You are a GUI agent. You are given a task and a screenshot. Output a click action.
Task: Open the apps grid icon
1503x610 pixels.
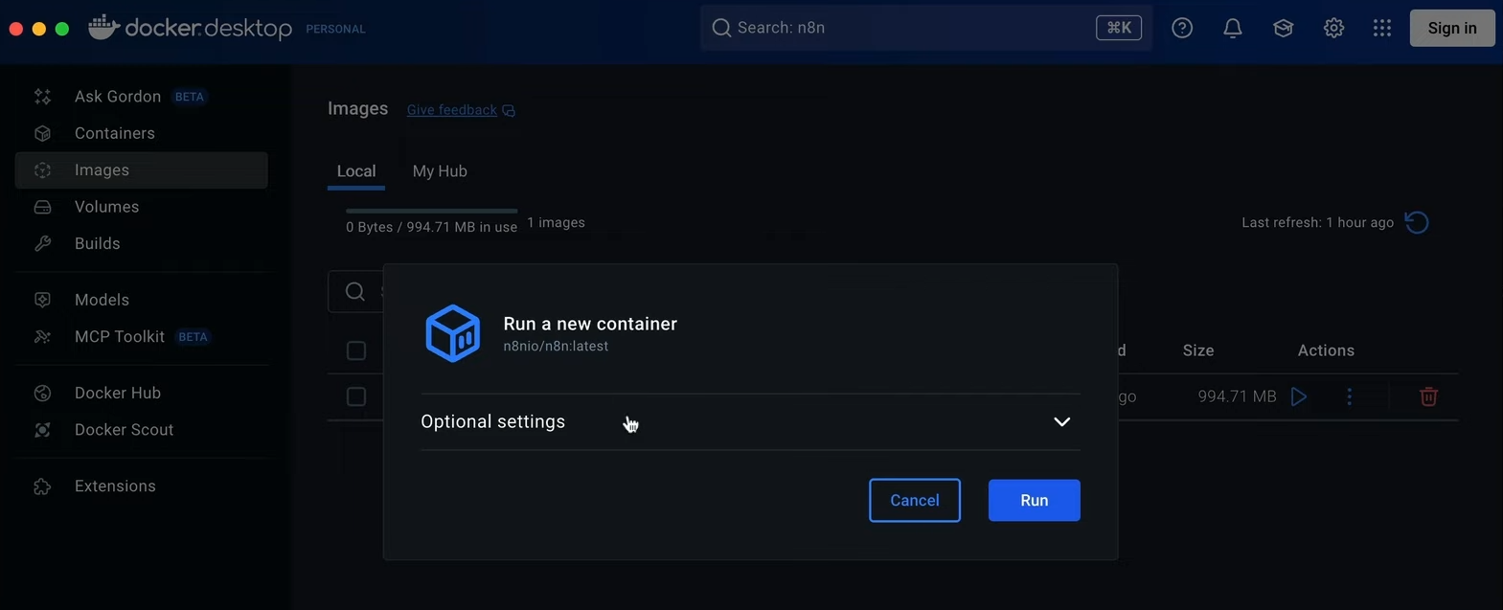[x=1381, y=28]
